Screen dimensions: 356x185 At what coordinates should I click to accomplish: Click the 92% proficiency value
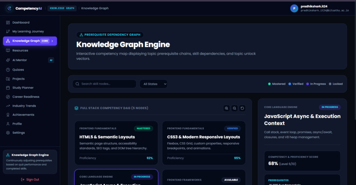click(x=150, y=158)
